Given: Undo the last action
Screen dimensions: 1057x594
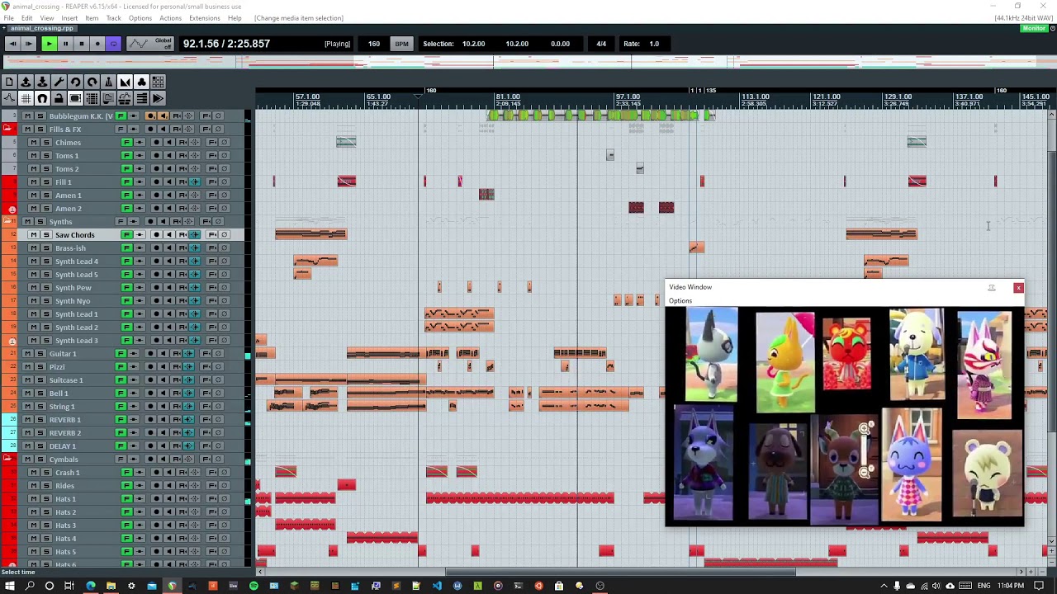Looking at the screenshot, I should pos(75,82).
